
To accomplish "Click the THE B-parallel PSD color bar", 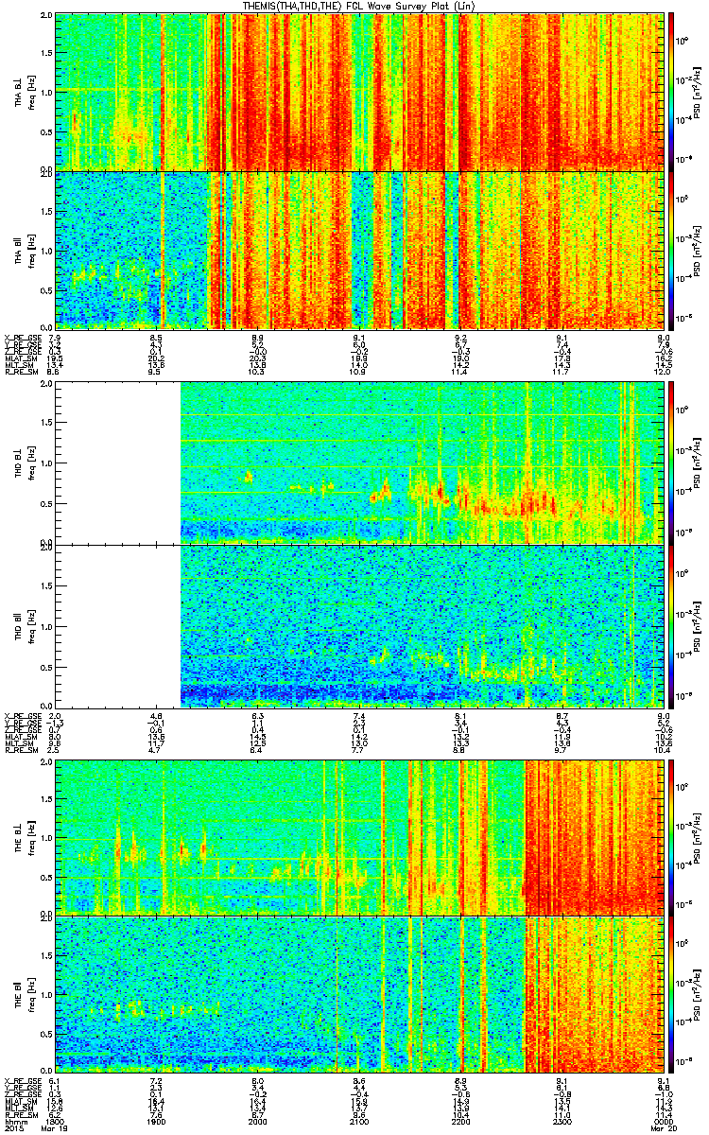I will coord(671,992).
